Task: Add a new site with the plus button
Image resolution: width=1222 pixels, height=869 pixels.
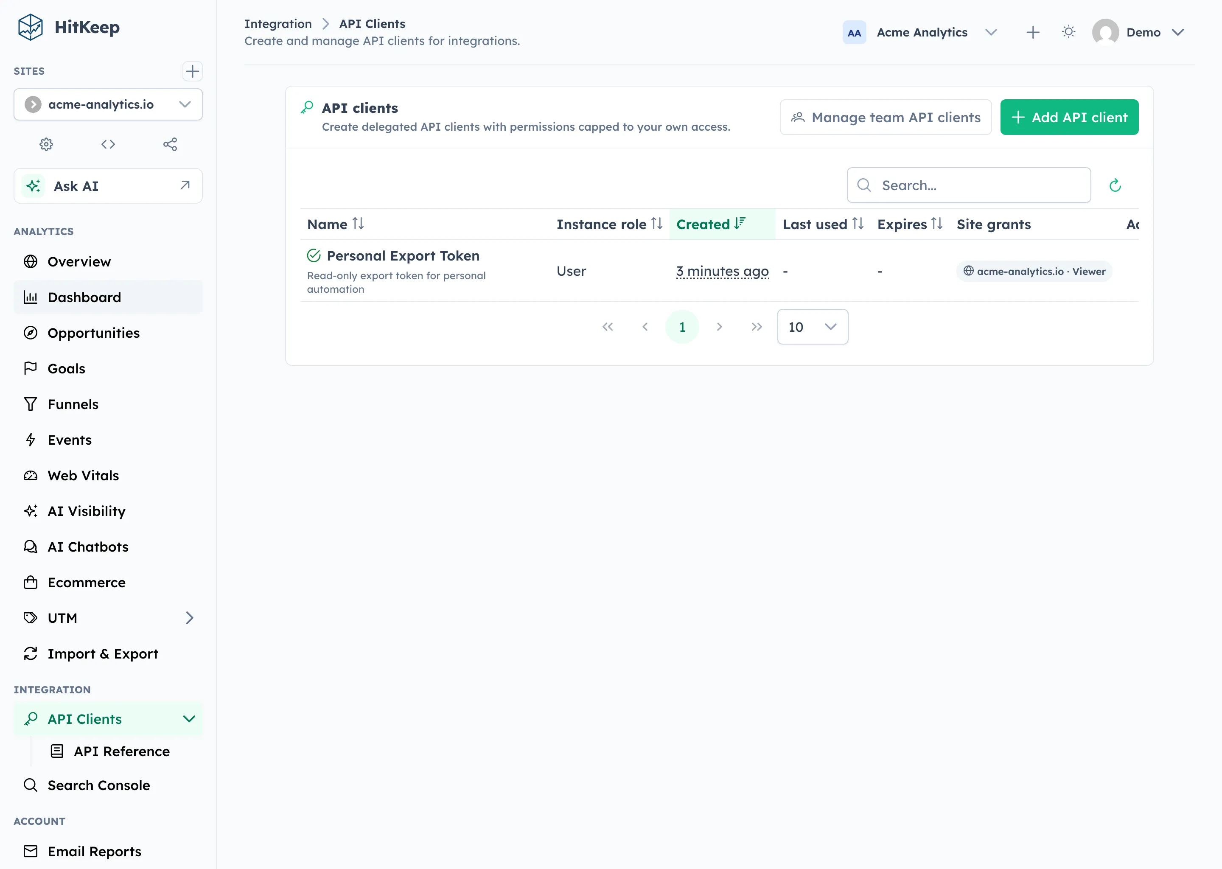Action: click(192, 71)
